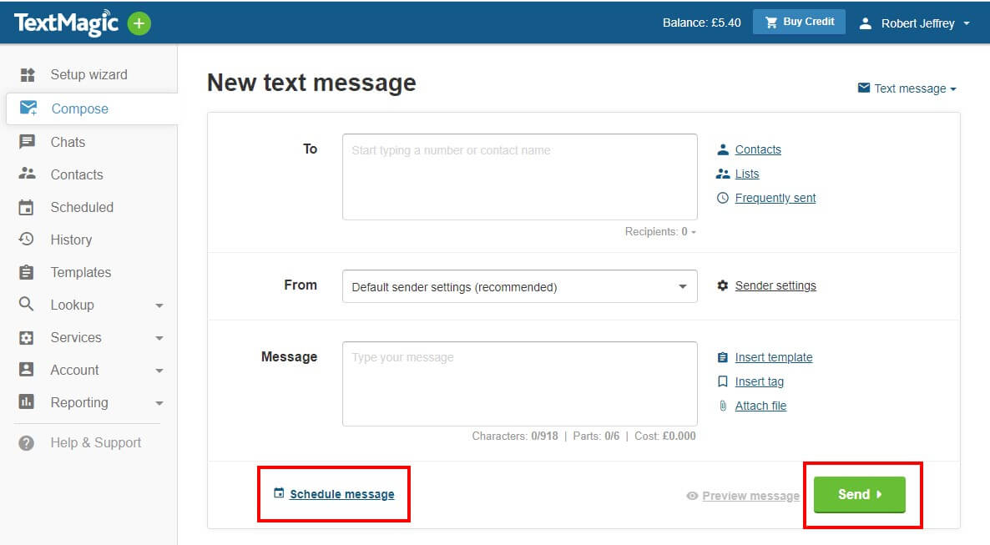Click the Attach file link
The width and height of the screenshot is (990, 545).
click(760, 406)
